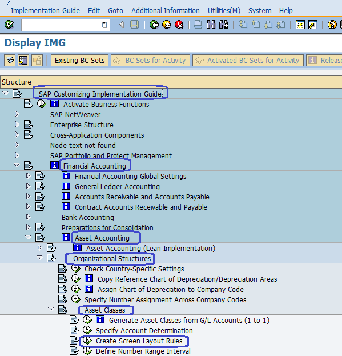Click the red Cancel icon

[x=179, y=25]
